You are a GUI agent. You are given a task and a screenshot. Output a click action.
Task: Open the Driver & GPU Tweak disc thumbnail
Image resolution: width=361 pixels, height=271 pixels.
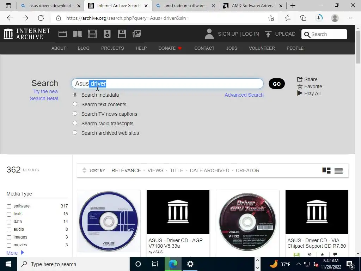247,222
